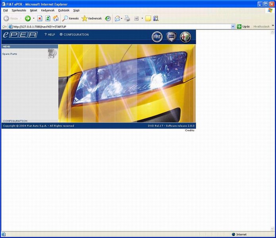Click the Windows flag logo
The image size is (276, 238).
(x=270, y=10)
